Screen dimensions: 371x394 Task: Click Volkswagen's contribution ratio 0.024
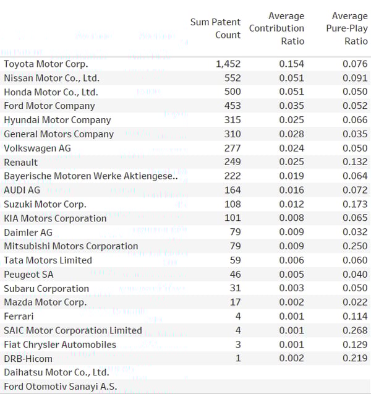pos(292,148)
